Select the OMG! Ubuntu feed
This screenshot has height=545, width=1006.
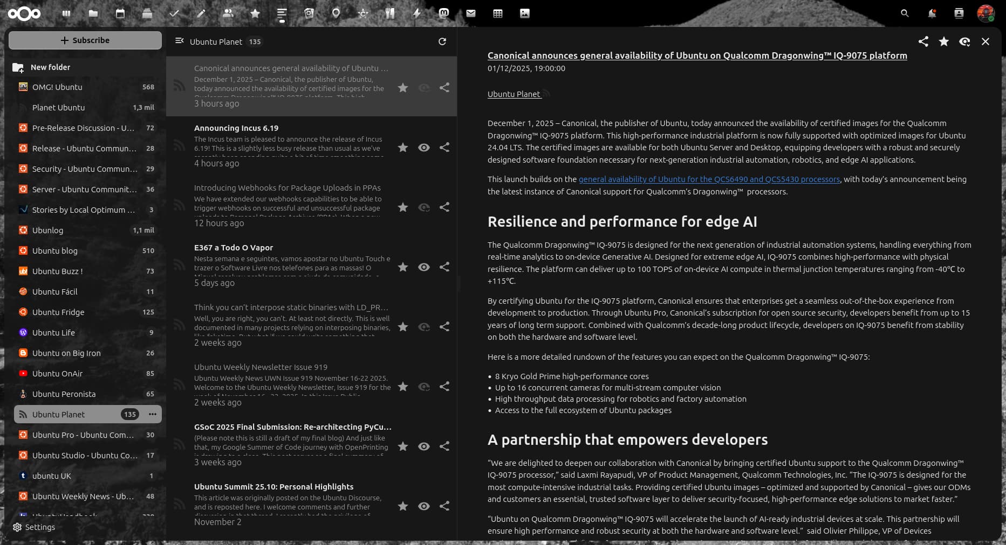point(56,87)
